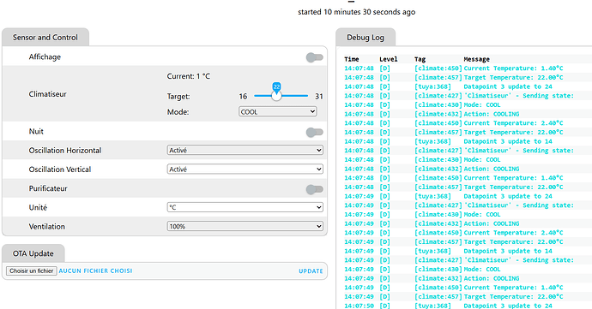The height and width of the screenshot is (309, 592).
Task: Turn on the Purificateur switch
Action: [315, 189]
